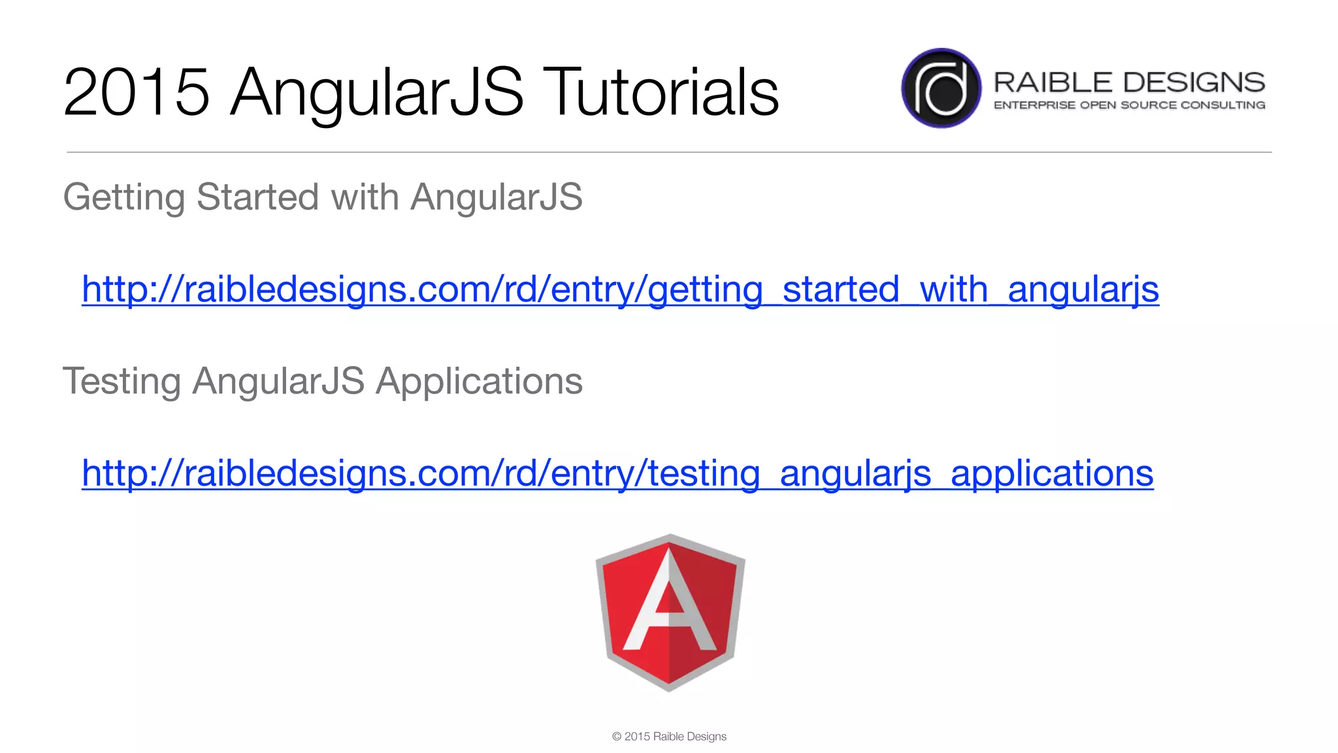Click the '© 2015 Raible Designs' footer
This screenshot has height=753, width=1338.
click(669, 736)
